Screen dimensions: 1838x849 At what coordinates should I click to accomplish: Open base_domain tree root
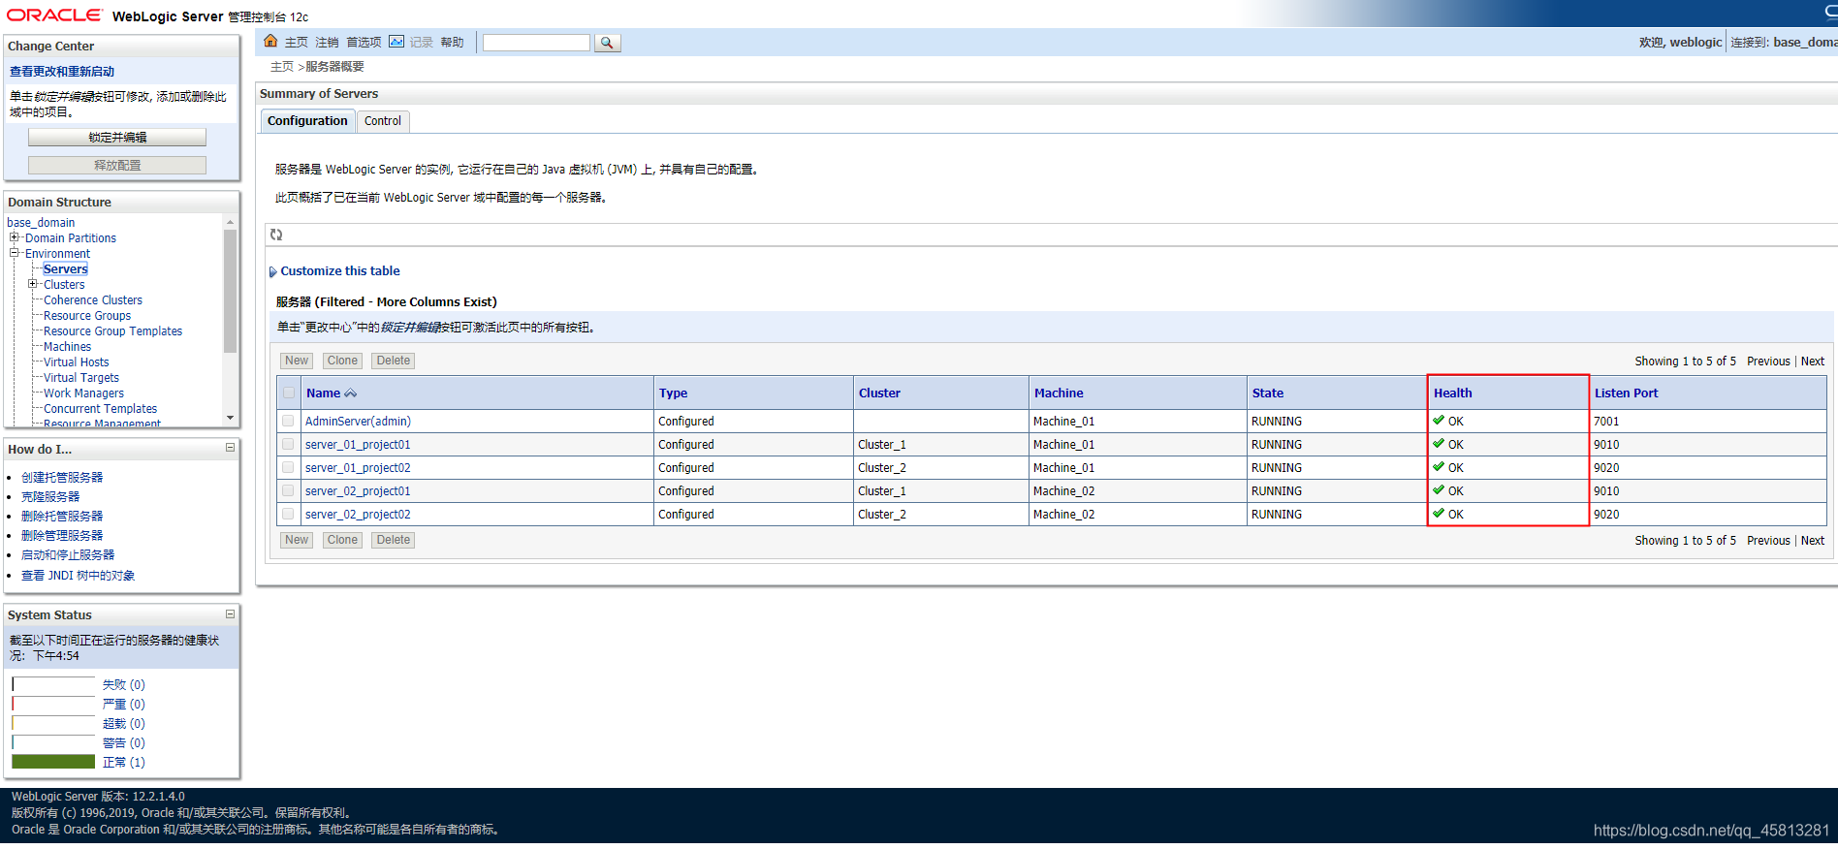(x=41, y=223)
